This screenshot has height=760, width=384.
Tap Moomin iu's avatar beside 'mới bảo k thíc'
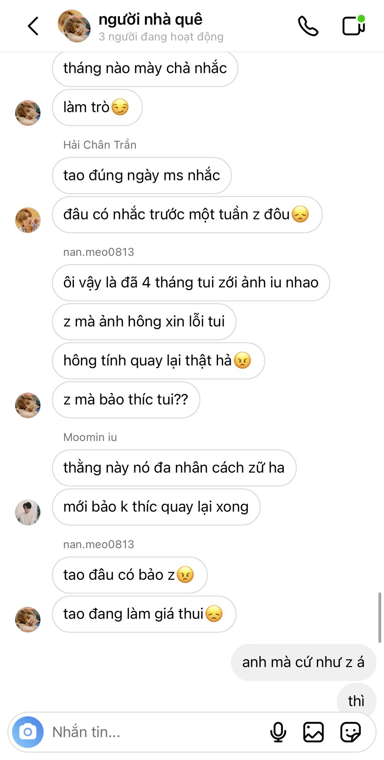[x=28, y=512]
